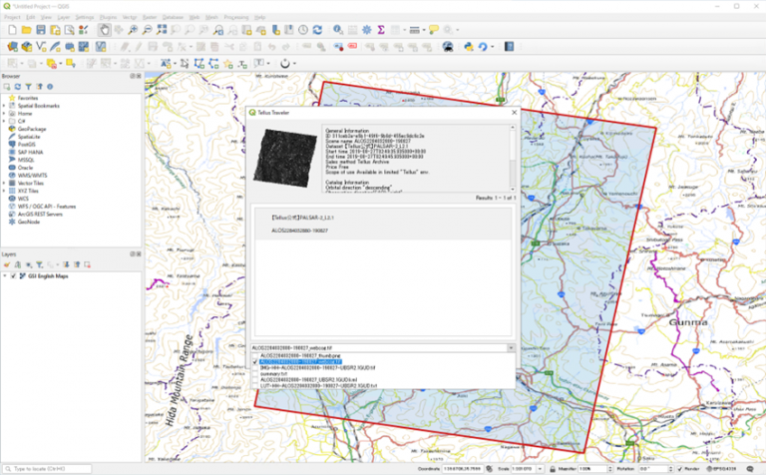766x475 pixels.
Task: Check the summary.txt file box
Action: [x=255, y=373]
